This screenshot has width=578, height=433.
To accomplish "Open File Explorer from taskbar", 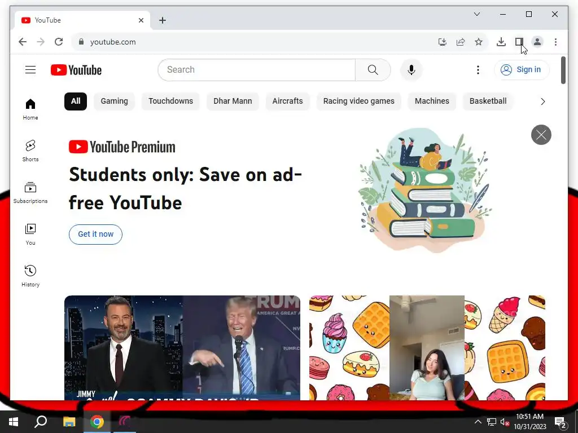I will click(69, 422).
